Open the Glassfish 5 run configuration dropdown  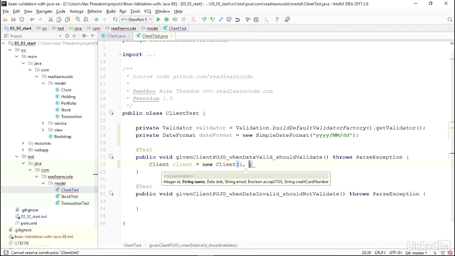pos(136,20)
